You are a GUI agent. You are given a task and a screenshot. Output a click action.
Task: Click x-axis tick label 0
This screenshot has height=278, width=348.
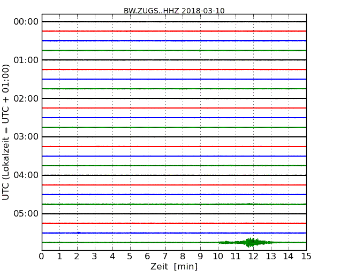click(42, 257)
